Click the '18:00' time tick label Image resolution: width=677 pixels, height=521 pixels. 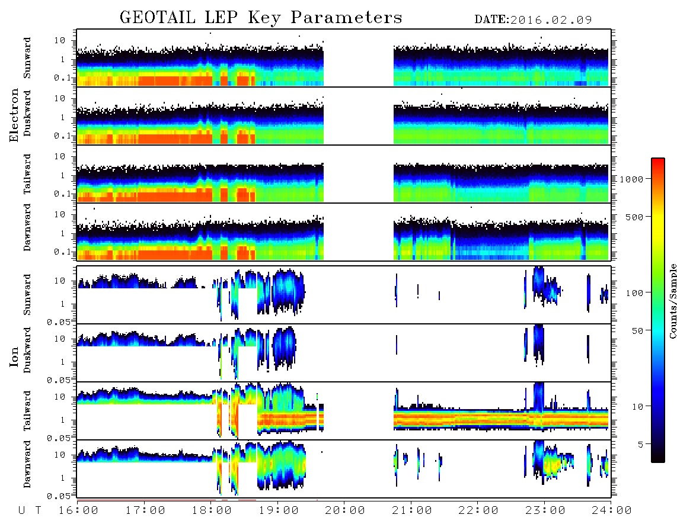click(212, 511)
